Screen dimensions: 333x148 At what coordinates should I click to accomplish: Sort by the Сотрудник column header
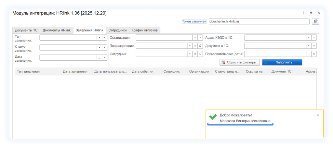click(175, 72)
